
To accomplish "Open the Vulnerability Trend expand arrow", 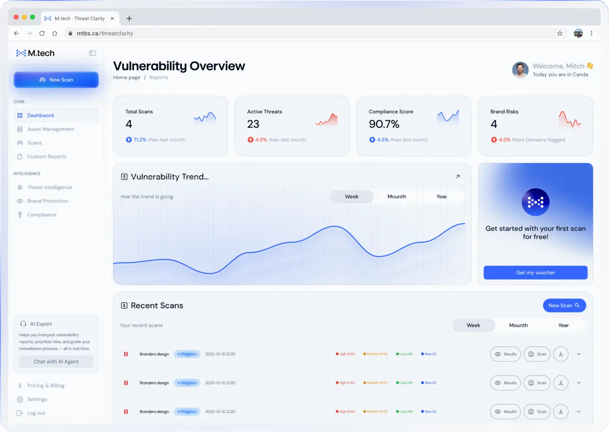I will coord(457,177).
